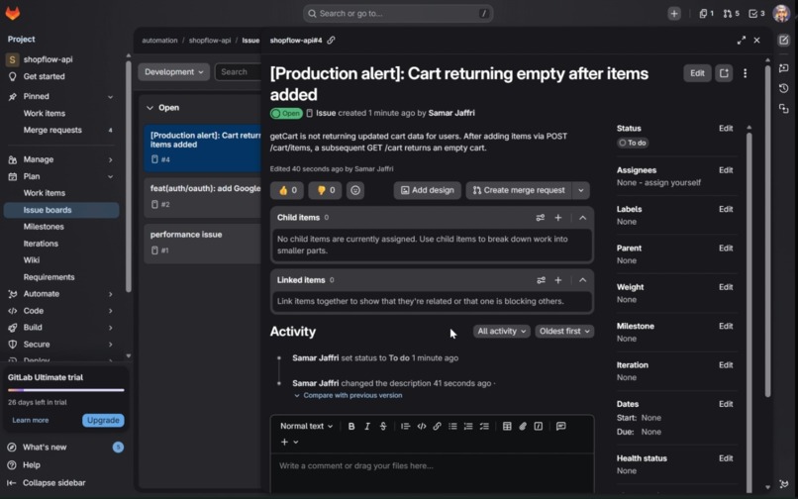
Task: Click the notes icon button beside Edit
Action: pos(724,73)
